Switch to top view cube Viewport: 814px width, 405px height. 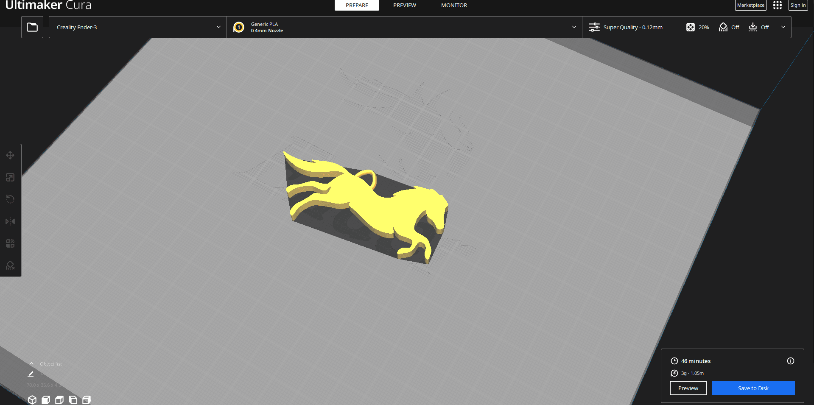click(x=59, y=399)
